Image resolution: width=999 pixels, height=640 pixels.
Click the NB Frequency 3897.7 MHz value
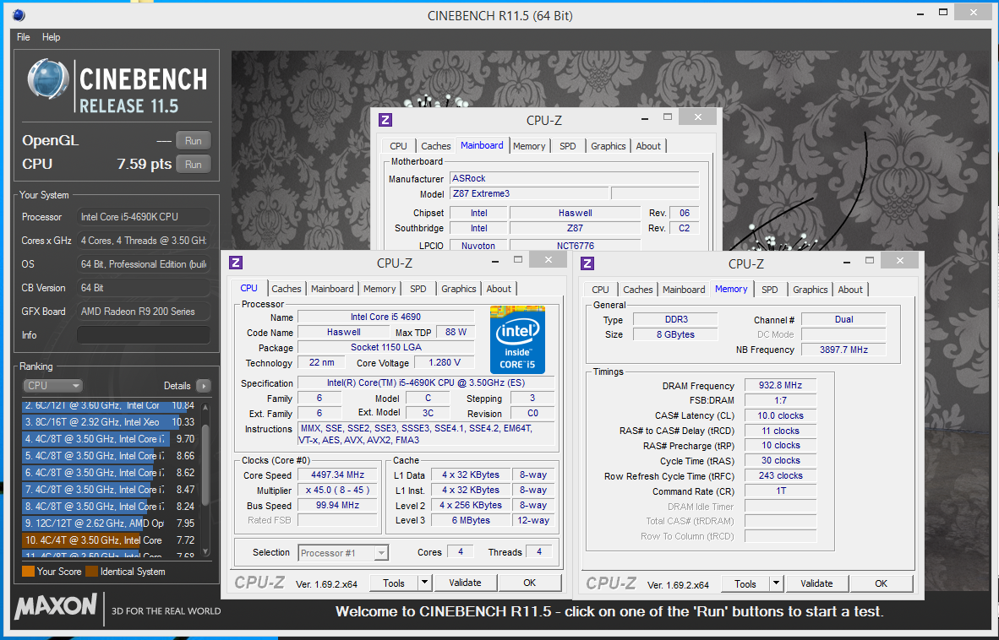click(x=843, y=350)
